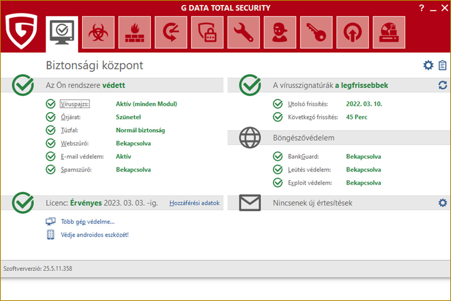Click the check icon next to Víruspajzs

pyautogui.click(x=50, y=104)
